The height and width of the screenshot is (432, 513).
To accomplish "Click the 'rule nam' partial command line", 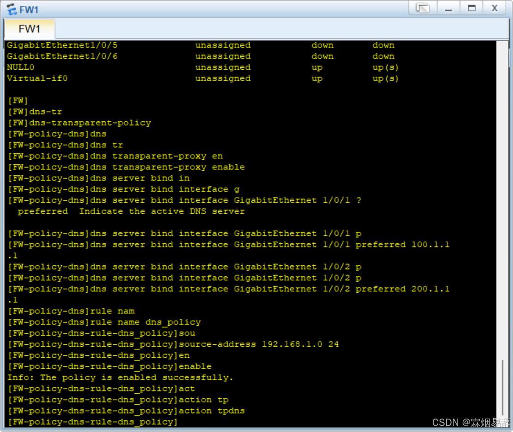I will (72, 311).
